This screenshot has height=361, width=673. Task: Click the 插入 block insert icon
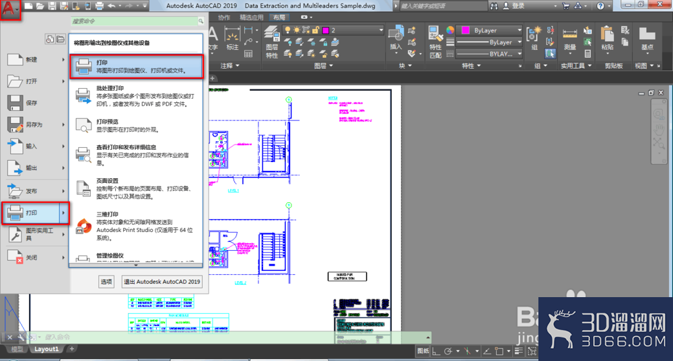(x=396, y=38)
